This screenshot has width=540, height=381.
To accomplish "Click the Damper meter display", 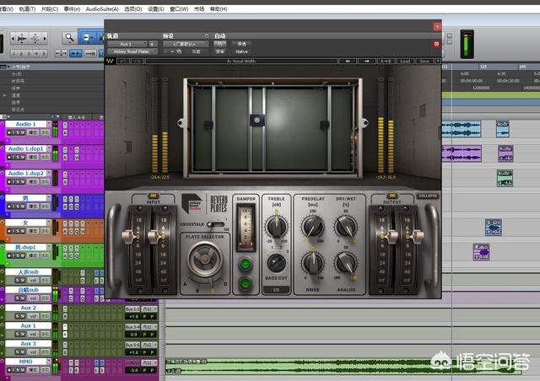I will (246, 227).
